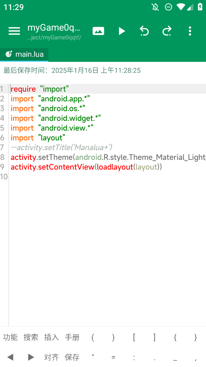Tap the myGame0q project title
This screenshot has width=206, height=367.
(54, 28)
